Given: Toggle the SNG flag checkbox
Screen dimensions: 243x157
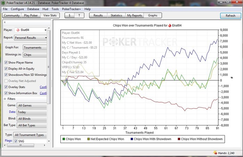Looking at the screenshot, I should 16,141.
